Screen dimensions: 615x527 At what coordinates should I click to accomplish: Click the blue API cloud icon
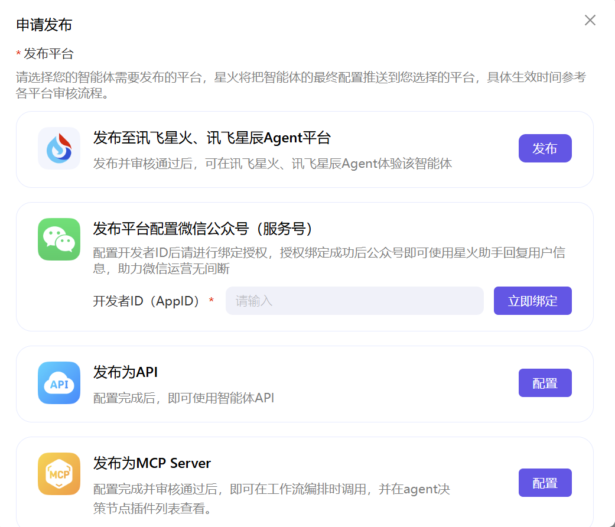pos(59,383)
